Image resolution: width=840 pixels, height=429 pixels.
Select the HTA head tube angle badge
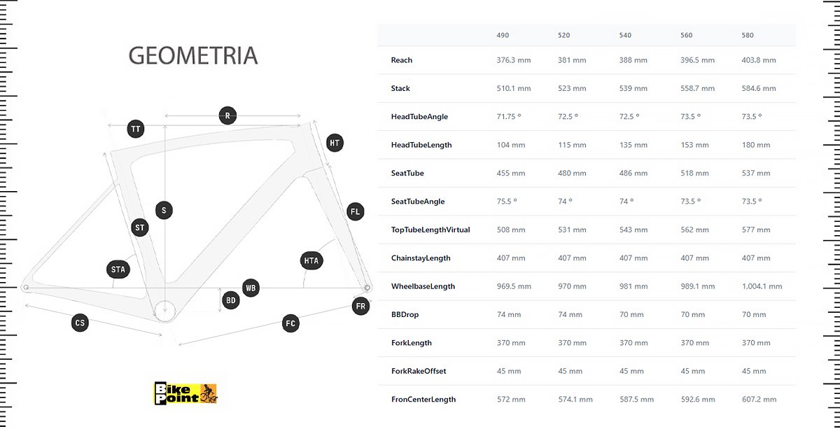311,261
